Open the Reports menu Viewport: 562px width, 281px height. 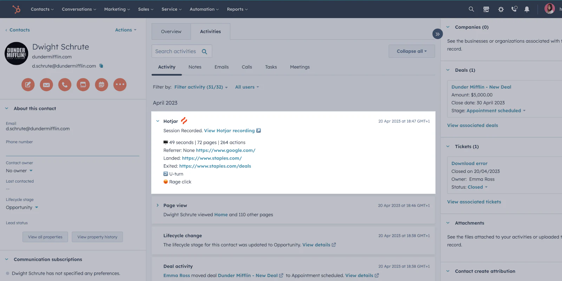[237, 9]
